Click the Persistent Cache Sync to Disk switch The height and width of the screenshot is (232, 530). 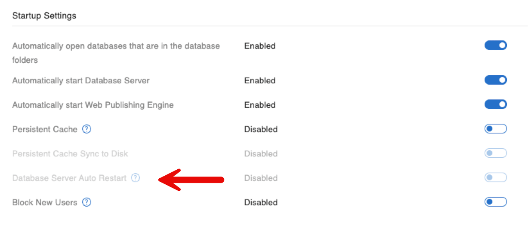point(496,153)
